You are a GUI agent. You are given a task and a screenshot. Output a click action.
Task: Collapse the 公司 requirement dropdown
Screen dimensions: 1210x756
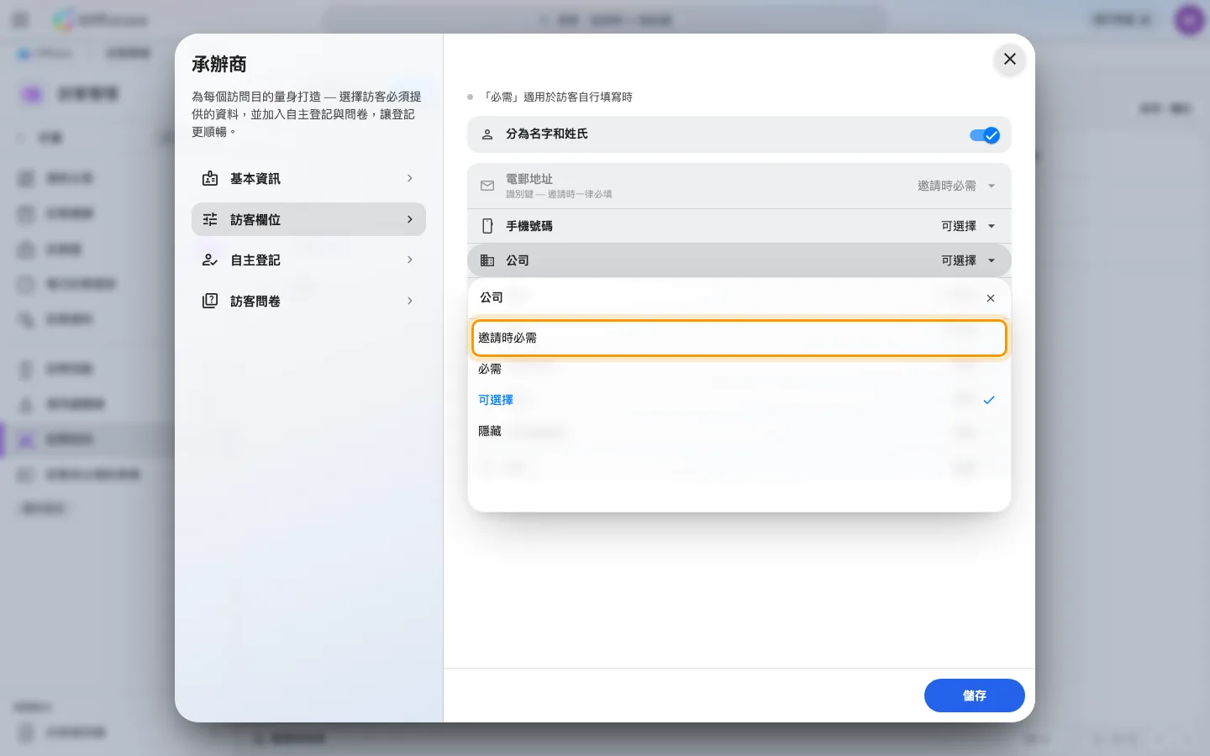968,260
